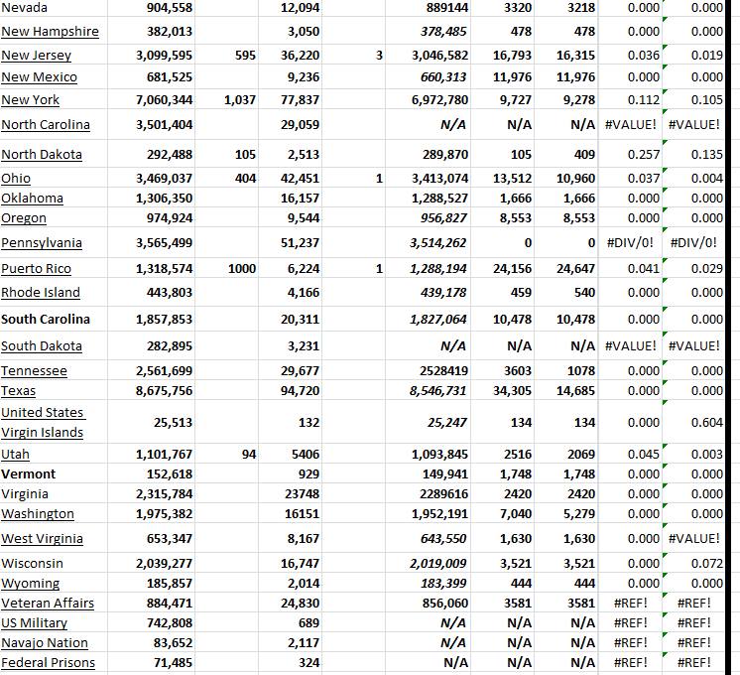Open the Puerto Rico link

[x=36, y=269]
